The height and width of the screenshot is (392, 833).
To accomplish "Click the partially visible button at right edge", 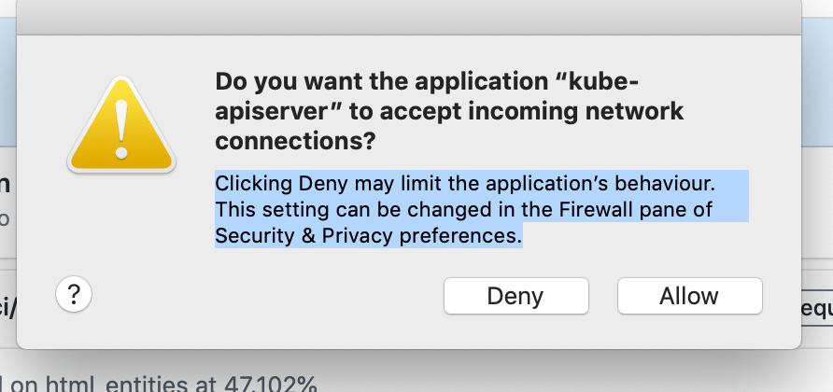I will [817, 308].
